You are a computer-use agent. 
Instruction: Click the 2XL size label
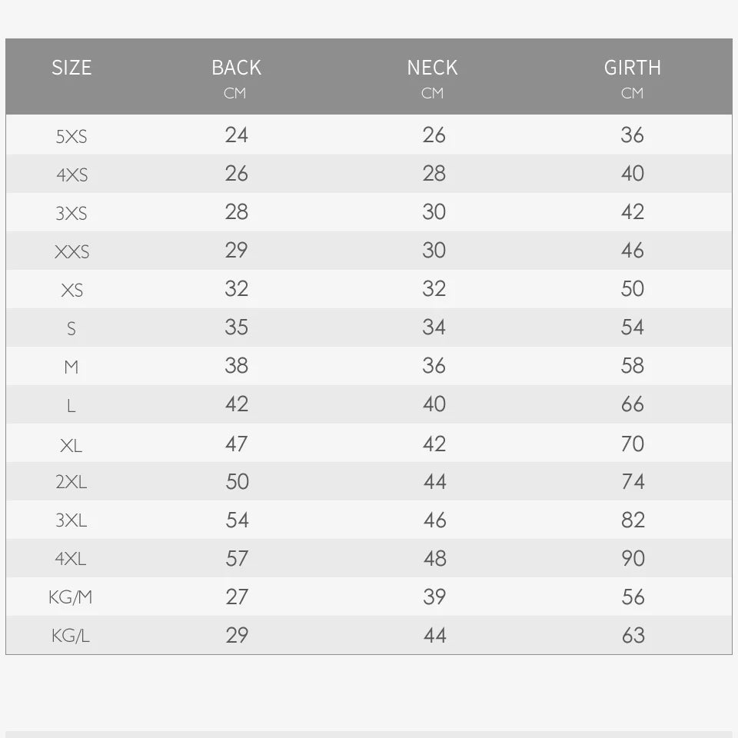click(x=71, y=483)
